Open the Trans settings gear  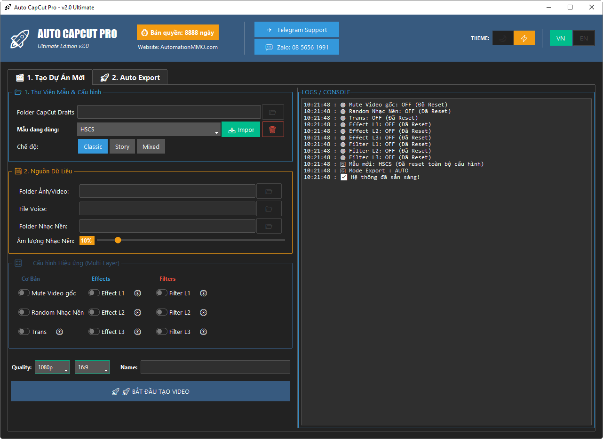(x=60, y=332)
